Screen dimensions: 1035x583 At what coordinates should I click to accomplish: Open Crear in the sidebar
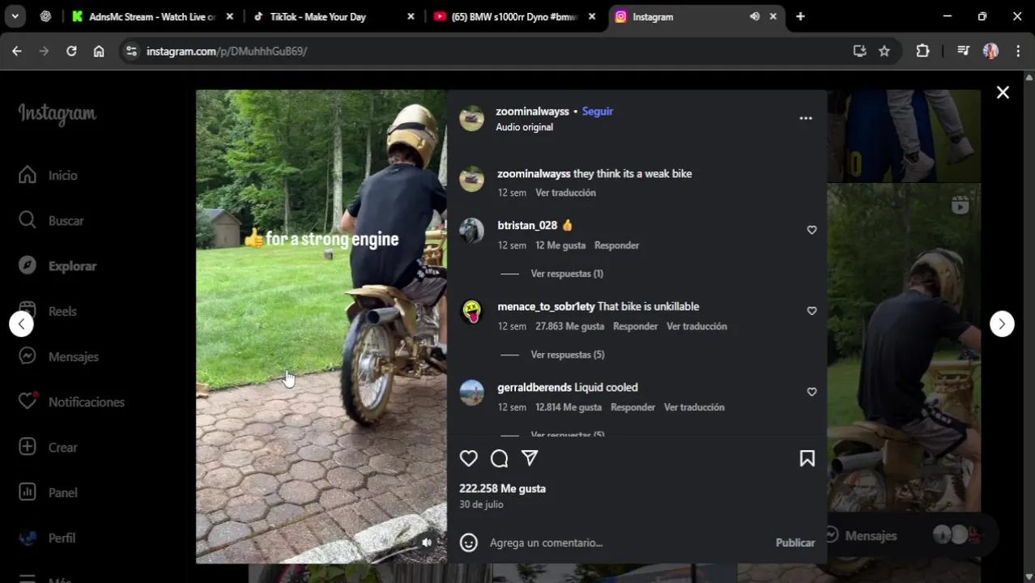(x=49, y=447)
